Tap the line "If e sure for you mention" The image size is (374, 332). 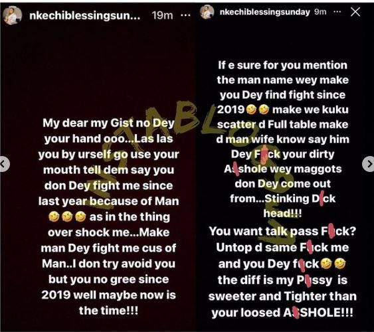282,66
